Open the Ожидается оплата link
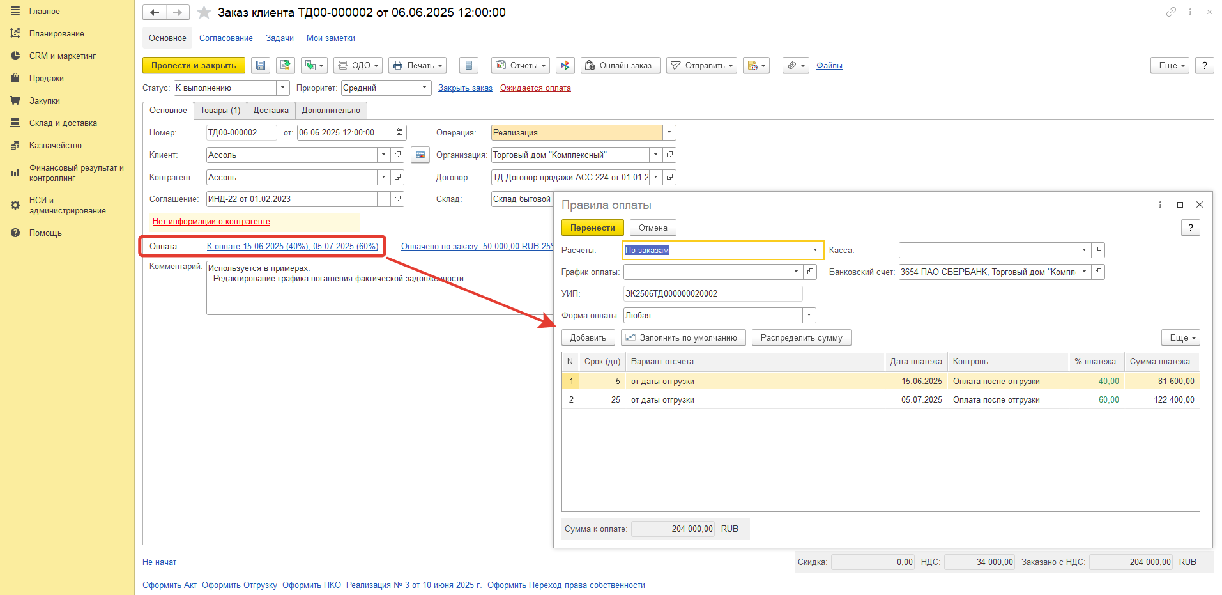This screenshot has height=595, width=1222. click(x=535, y=88)
